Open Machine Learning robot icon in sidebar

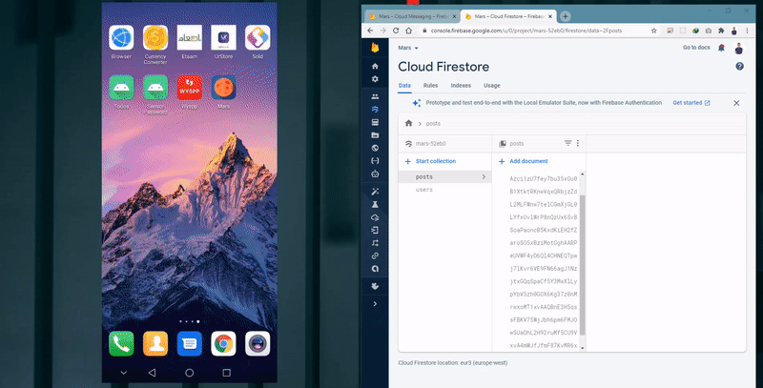[375, 174]
